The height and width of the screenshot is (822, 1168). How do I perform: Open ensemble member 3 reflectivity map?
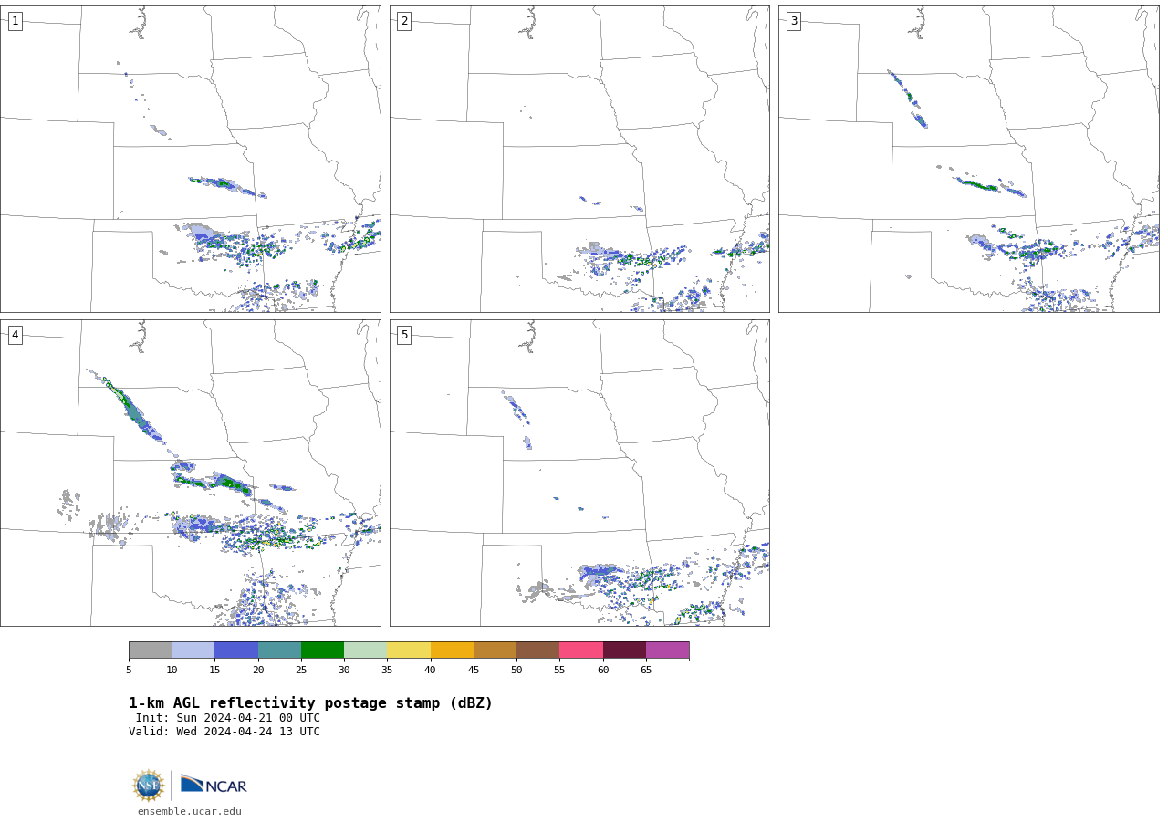(969, 160)
